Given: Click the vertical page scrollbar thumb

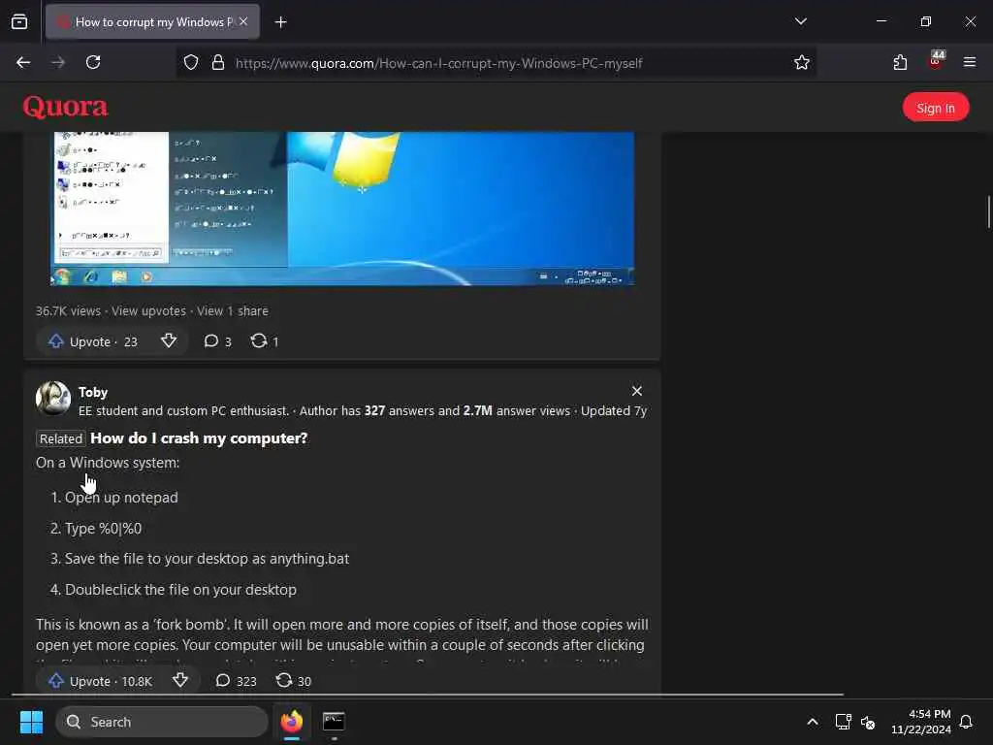Looking at the screenshot, I should [x=988, y=211].
